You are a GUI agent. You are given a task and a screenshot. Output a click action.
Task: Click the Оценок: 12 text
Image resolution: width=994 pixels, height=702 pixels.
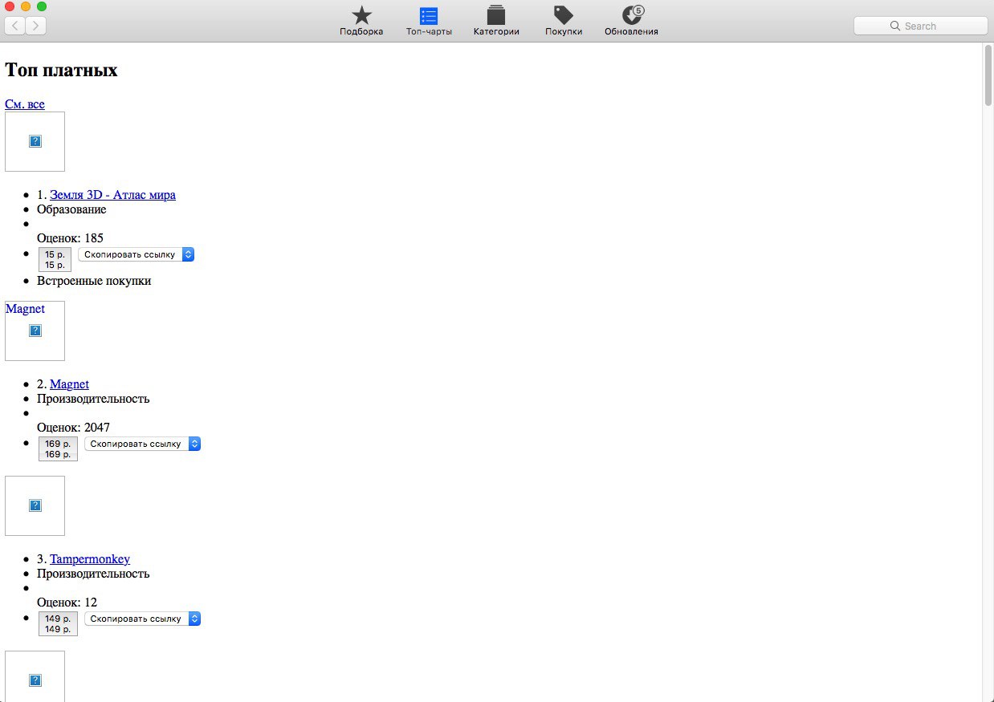[x=67, y=603]
